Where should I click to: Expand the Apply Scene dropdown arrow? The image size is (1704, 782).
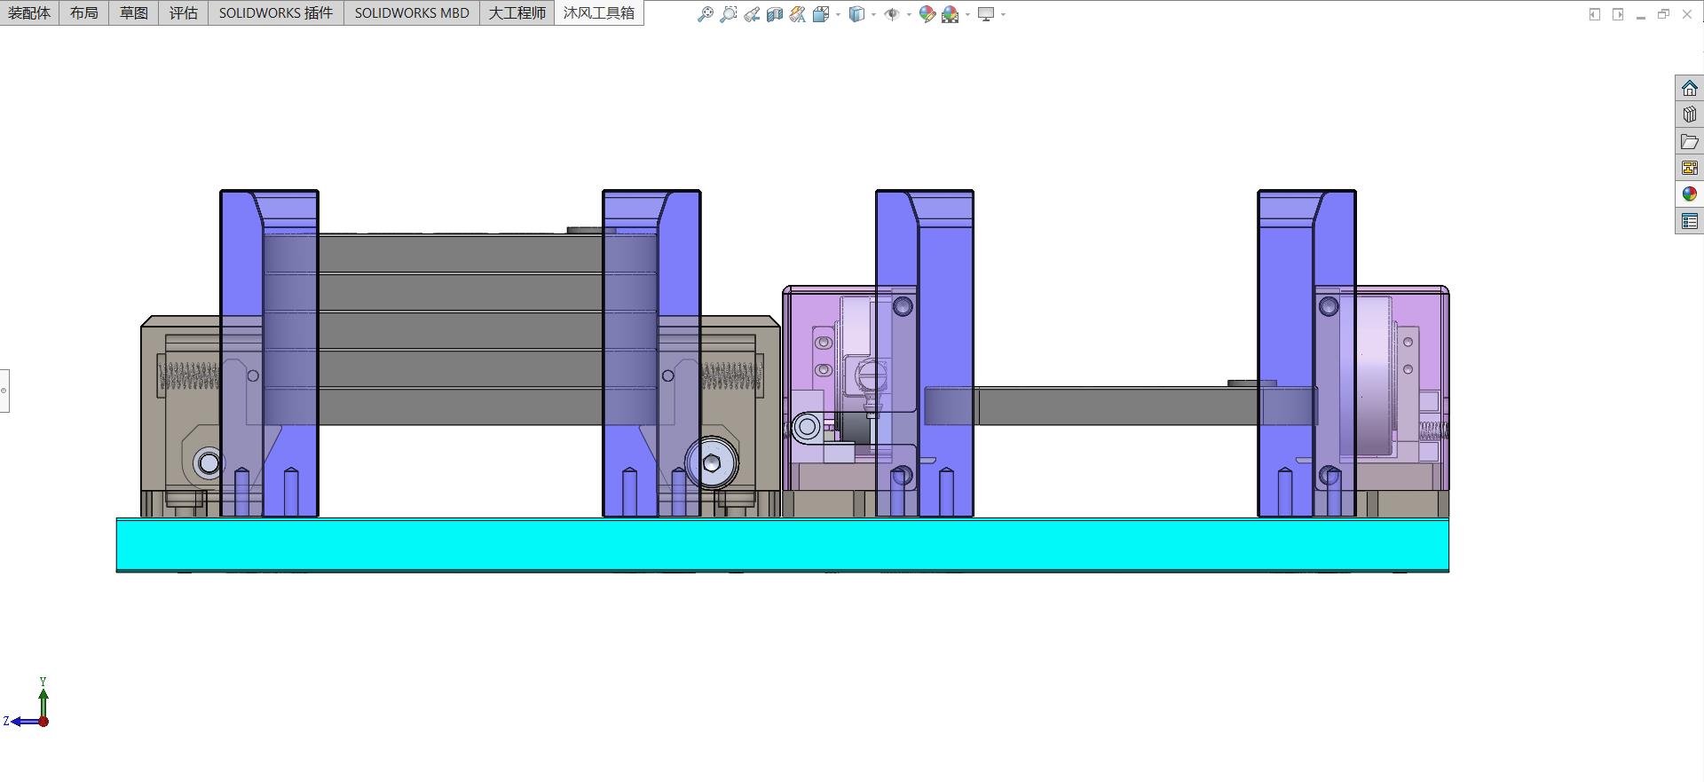pos(967,14)
